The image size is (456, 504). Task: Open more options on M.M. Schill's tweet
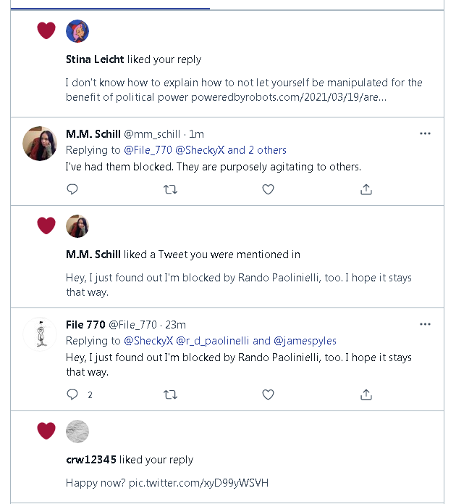[x=425, y=133]
